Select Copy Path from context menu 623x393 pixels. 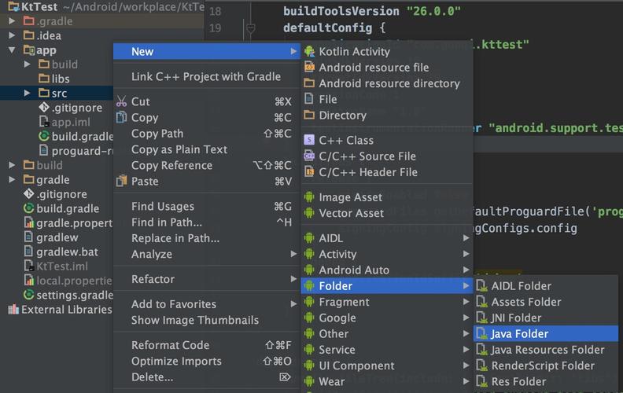pyautogui.click(x=206, y=134)
